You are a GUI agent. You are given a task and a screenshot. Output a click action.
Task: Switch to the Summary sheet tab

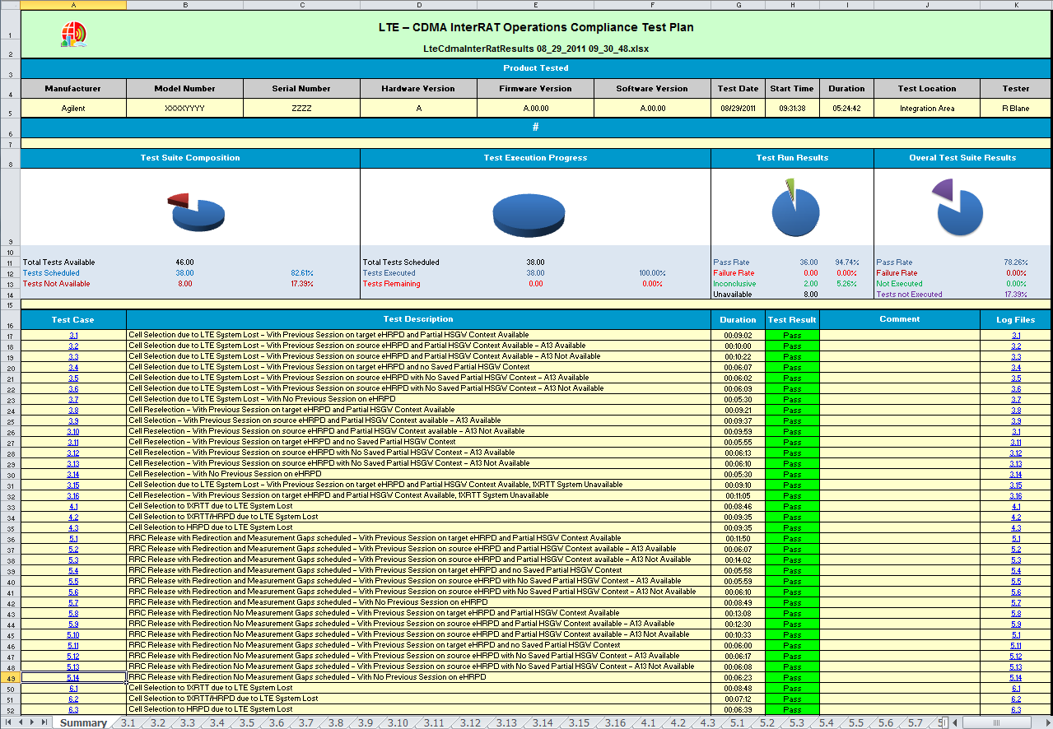pyautogui.click(x=83, y=723)
